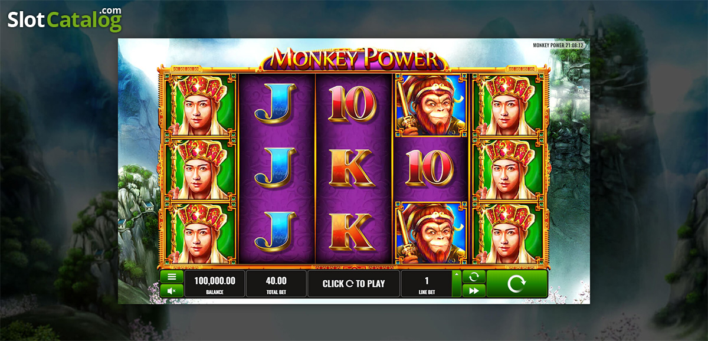This screenshot has width=708, height=341.
Task: Select the 10 symbol on fourth reel
Action: click(x=430, y=168)
